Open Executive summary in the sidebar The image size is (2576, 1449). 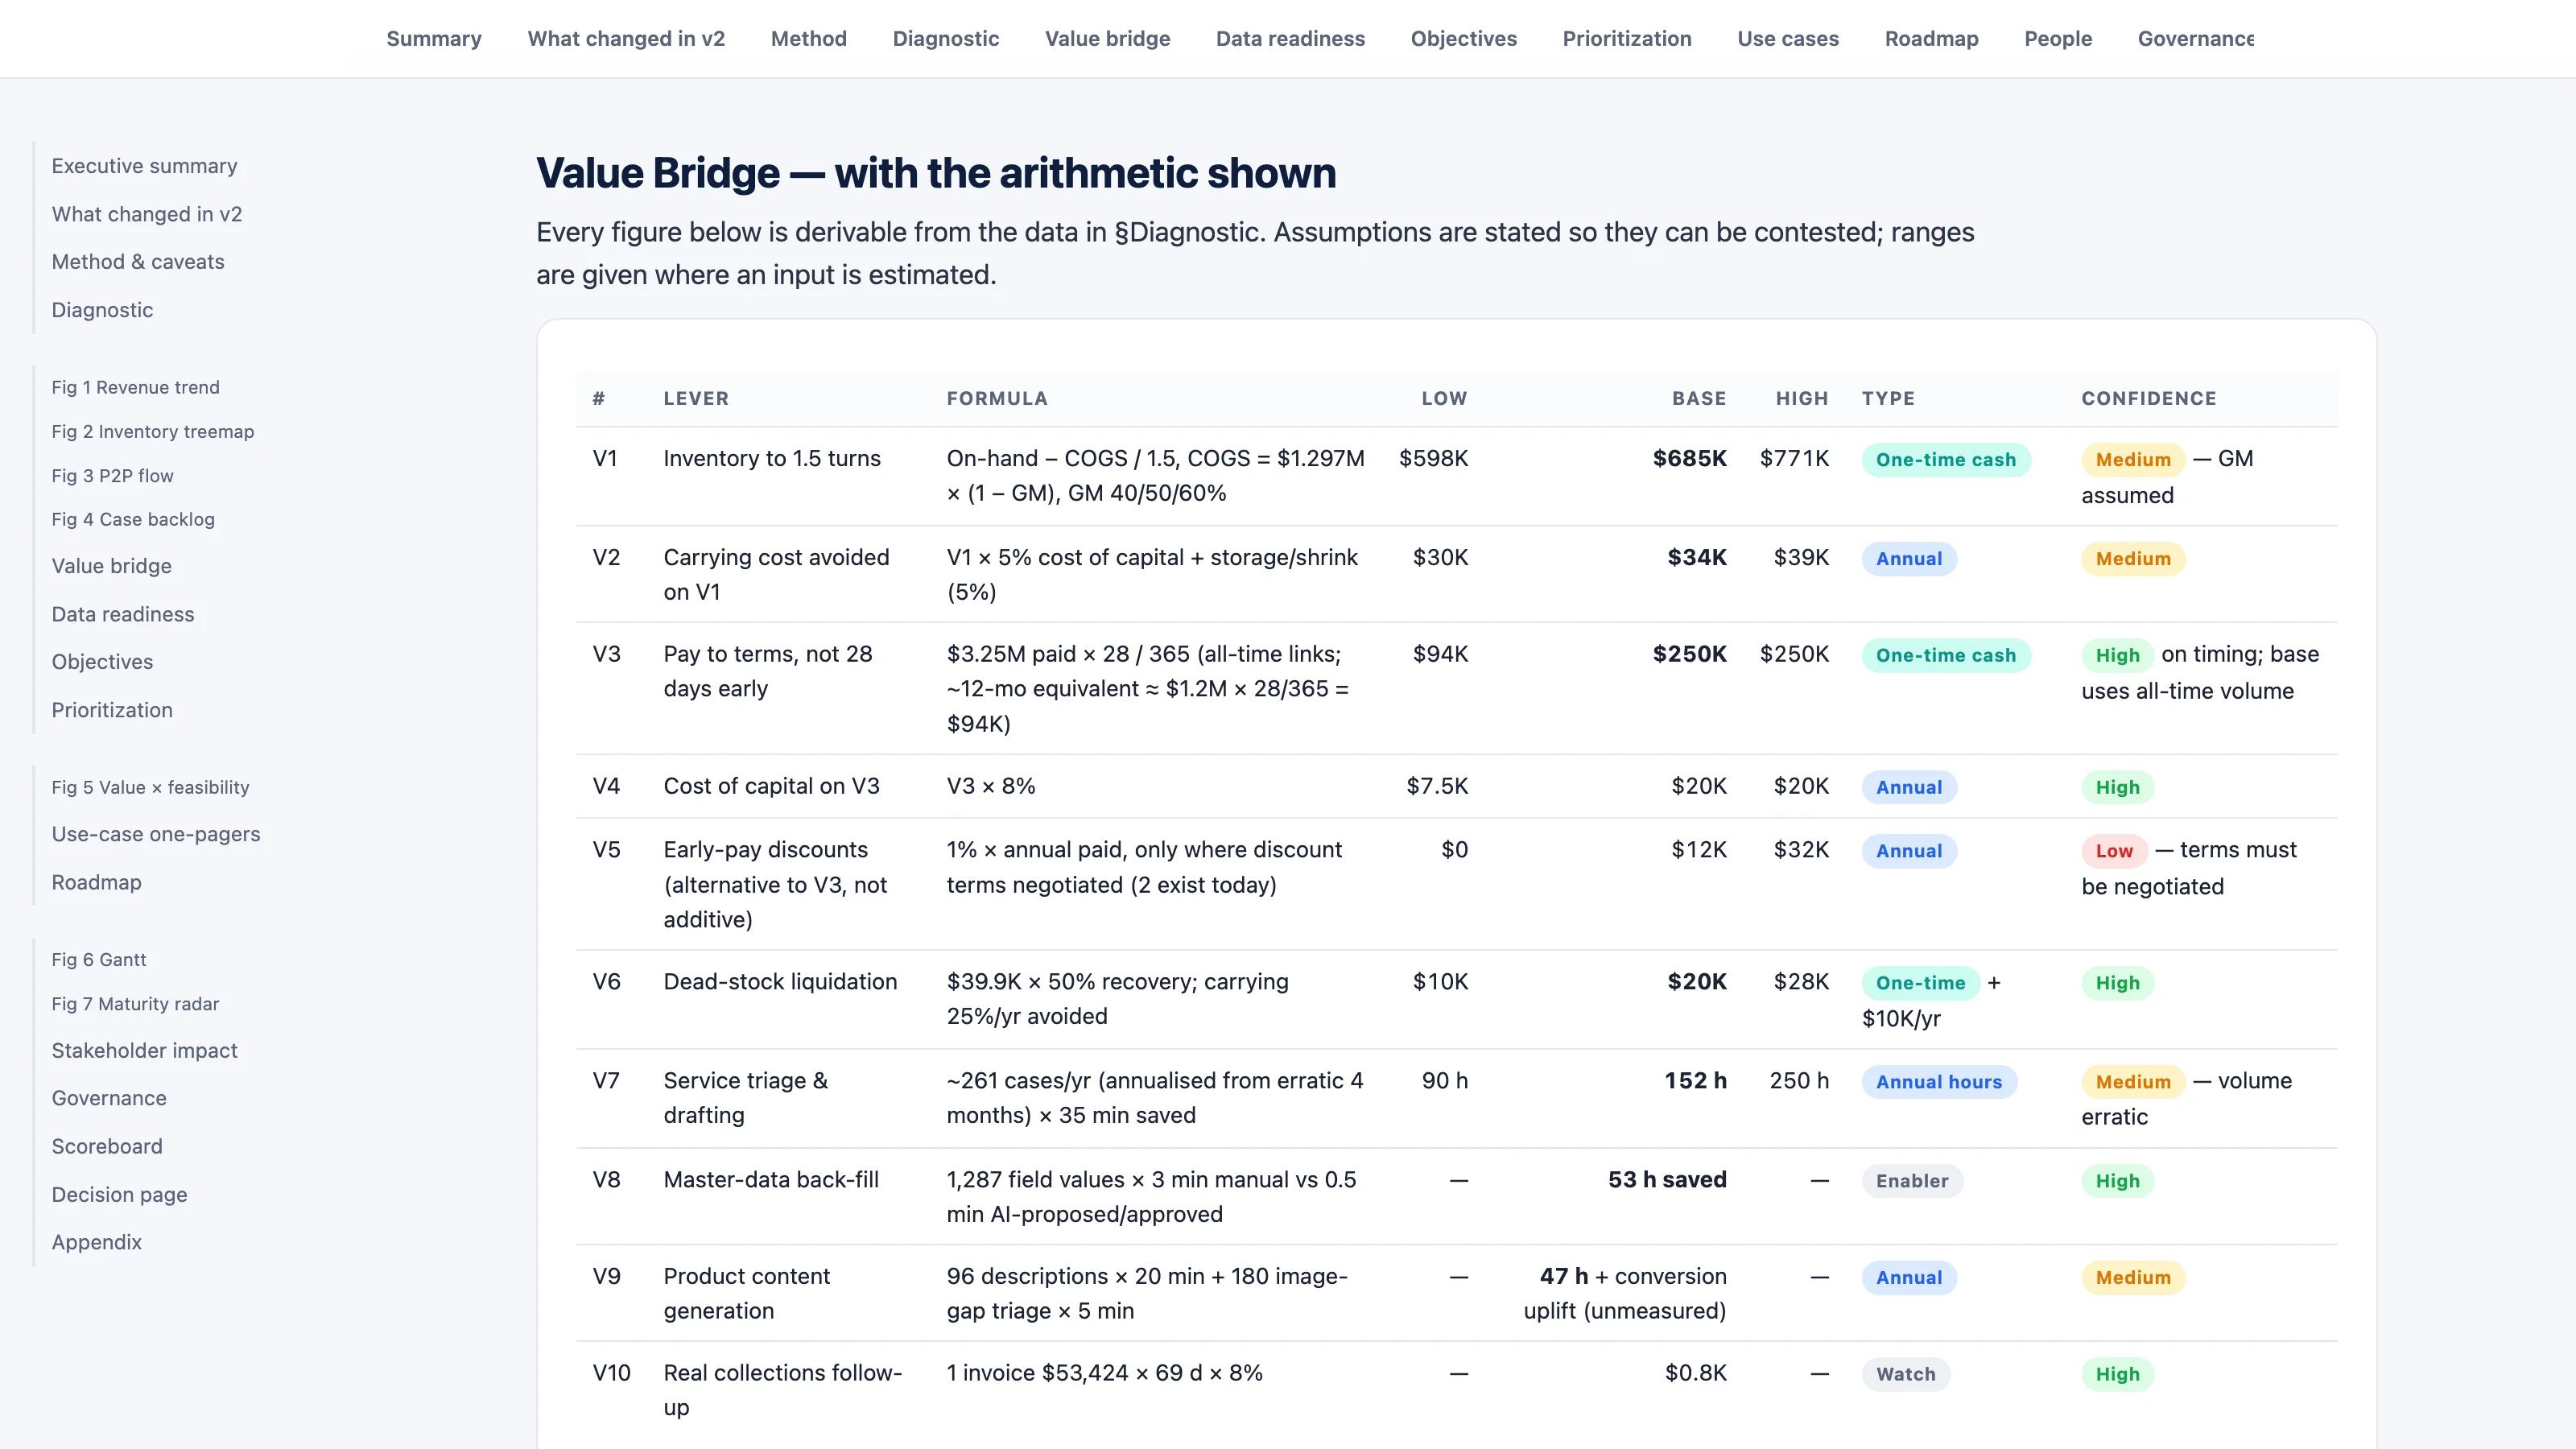point(144,166)
